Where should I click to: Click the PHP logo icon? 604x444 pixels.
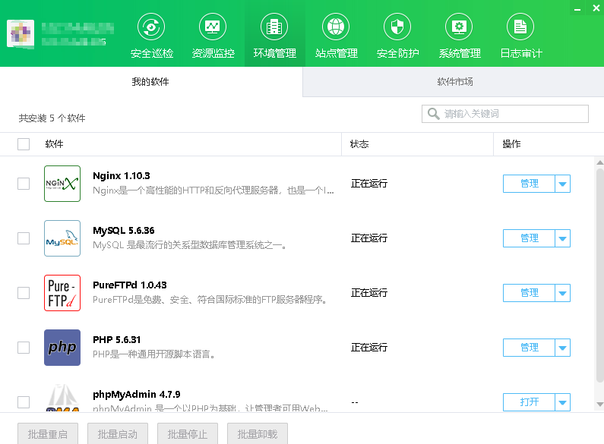[x=62, y=348]
